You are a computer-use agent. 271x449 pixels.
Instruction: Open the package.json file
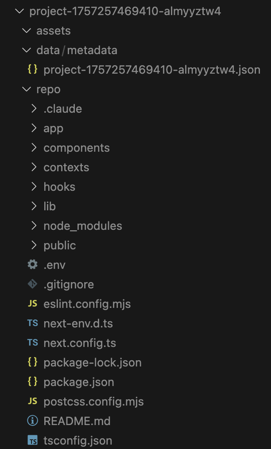pyautogui.click(x=79, y=382)
